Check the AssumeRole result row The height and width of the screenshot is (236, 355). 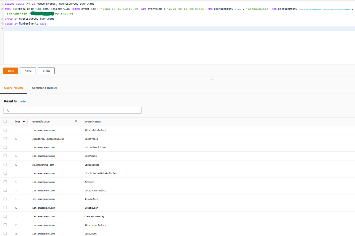6,199
